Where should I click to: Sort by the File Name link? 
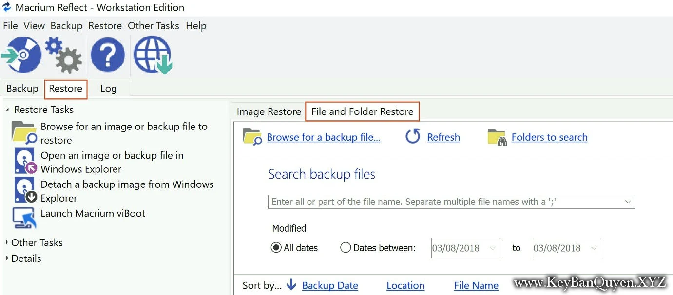(x=476, y=286)
